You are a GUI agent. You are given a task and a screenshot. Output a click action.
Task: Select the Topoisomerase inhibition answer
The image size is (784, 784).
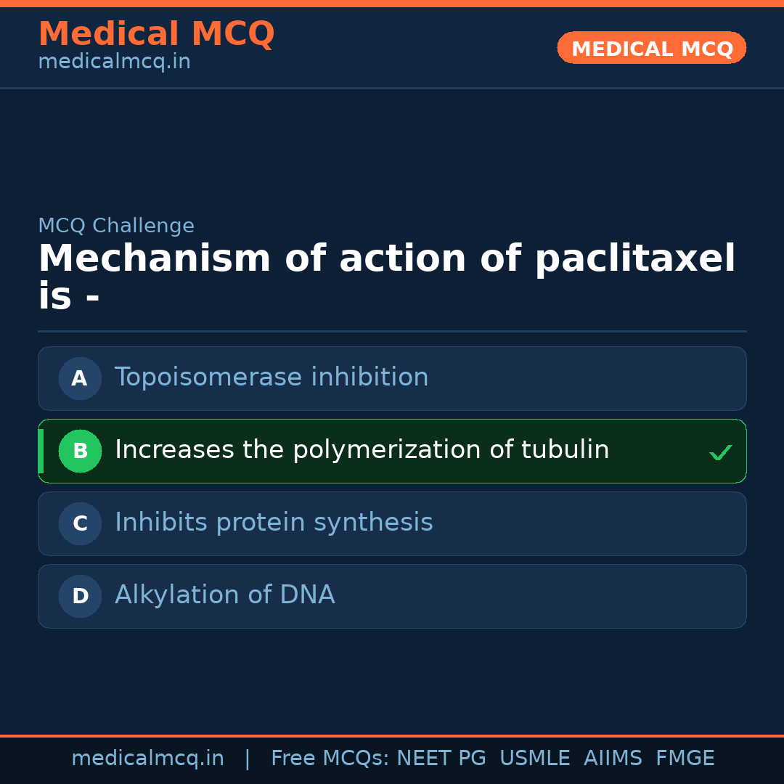271,377
